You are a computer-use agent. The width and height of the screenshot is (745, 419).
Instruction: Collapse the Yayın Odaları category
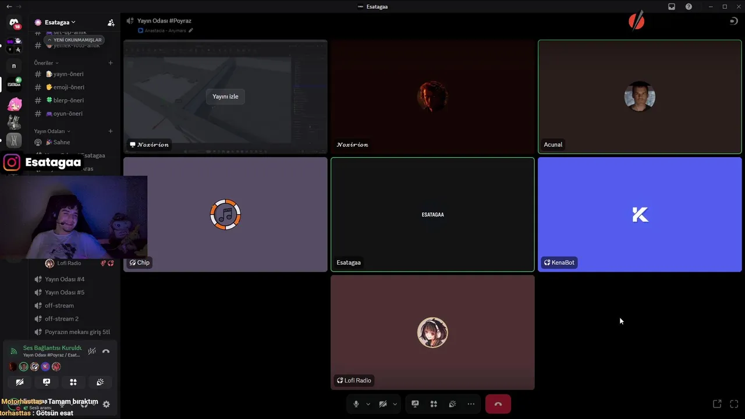point(52,132)
